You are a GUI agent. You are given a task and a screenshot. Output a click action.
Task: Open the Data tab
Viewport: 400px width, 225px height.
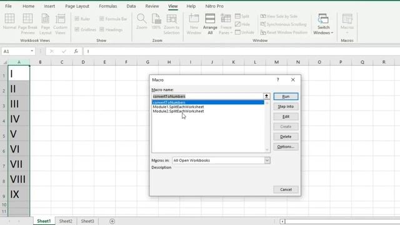pos(131,6)
